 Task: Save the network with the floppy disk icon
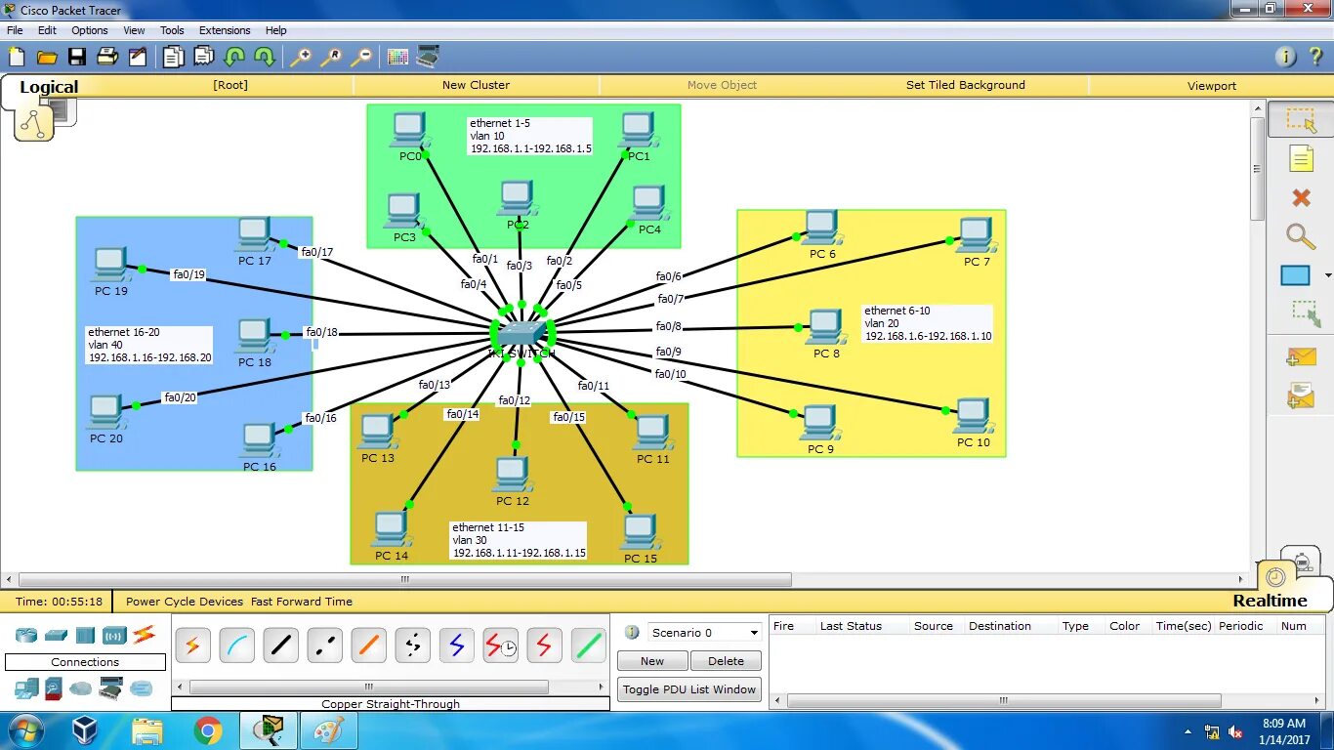click(77, 57)
